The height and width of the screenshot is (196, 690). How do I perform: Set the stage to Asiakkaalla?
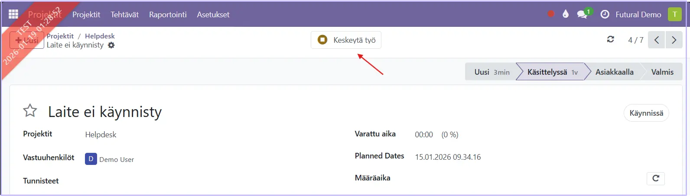point(614,72)
